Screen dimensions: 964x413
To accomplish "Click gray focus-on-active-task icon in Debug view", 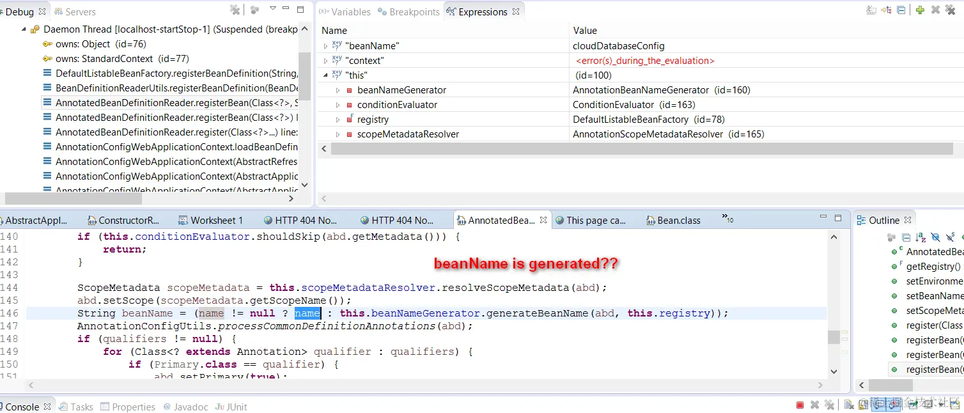I will pyautogui.click(x=254, y=10).
